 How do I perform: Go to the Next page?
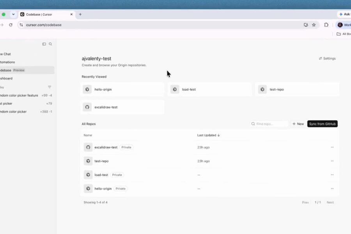330,202
